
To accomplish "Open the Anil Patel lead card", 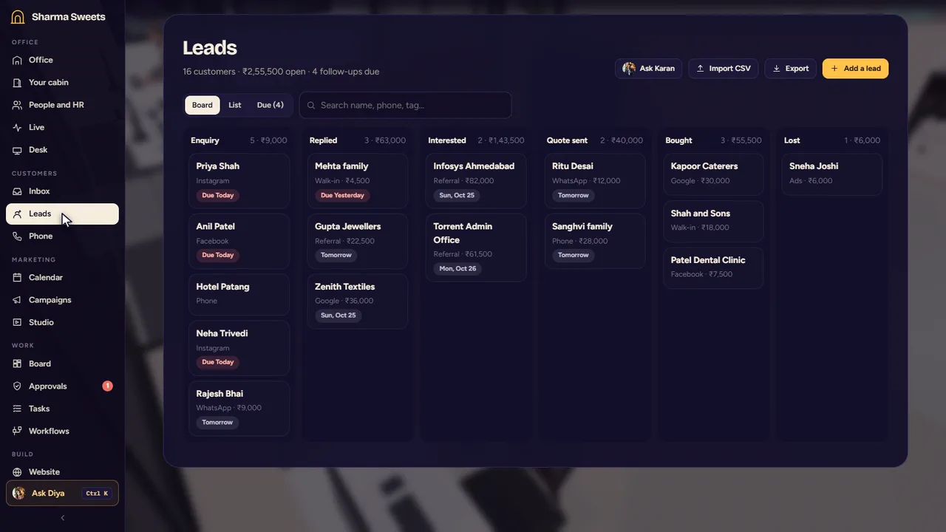I will tap(239, 241).
